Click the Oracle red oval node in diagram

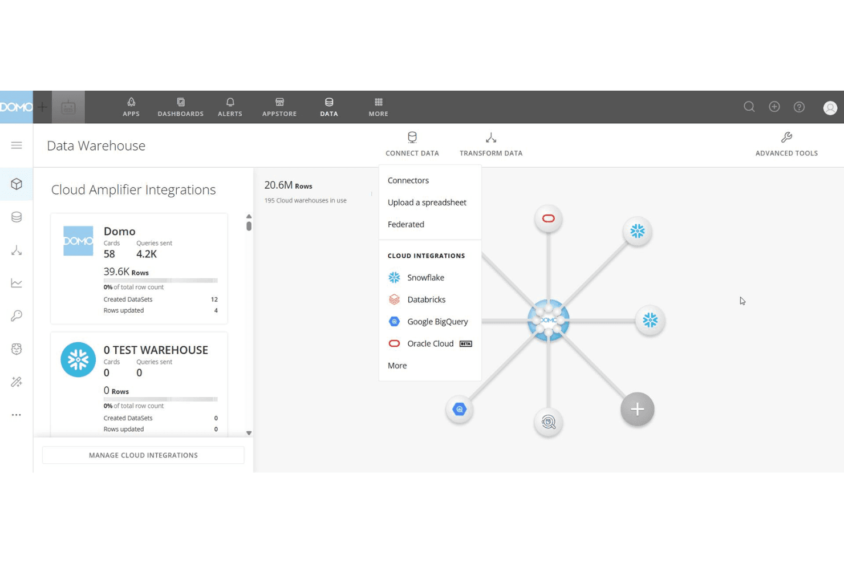click(x=549, y=218)
